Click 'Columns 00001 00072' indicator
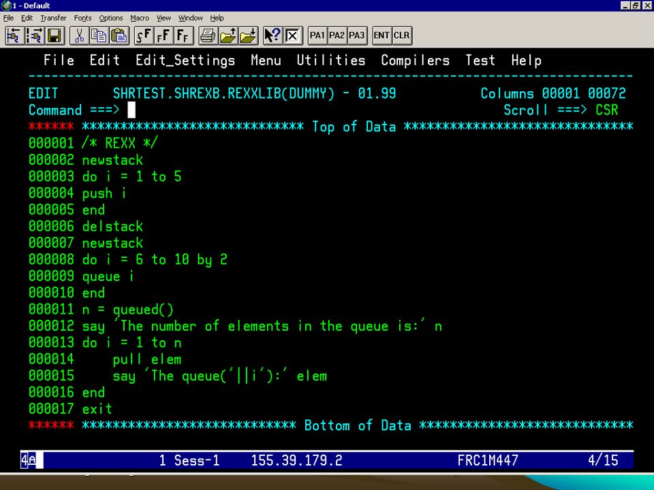Viewport: 654px width, 490px height. tap(553, 93)
